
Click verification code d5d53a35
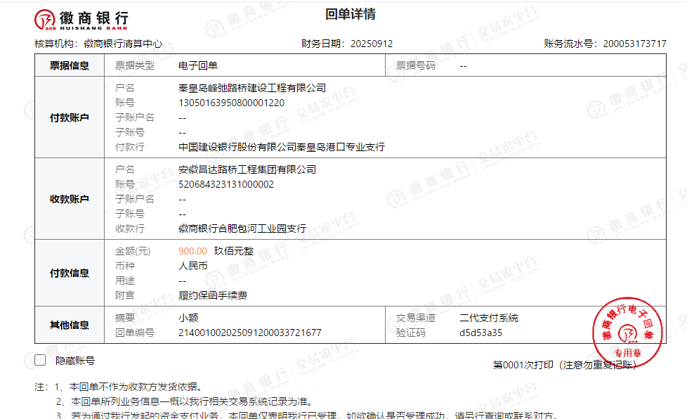point(481,333)
